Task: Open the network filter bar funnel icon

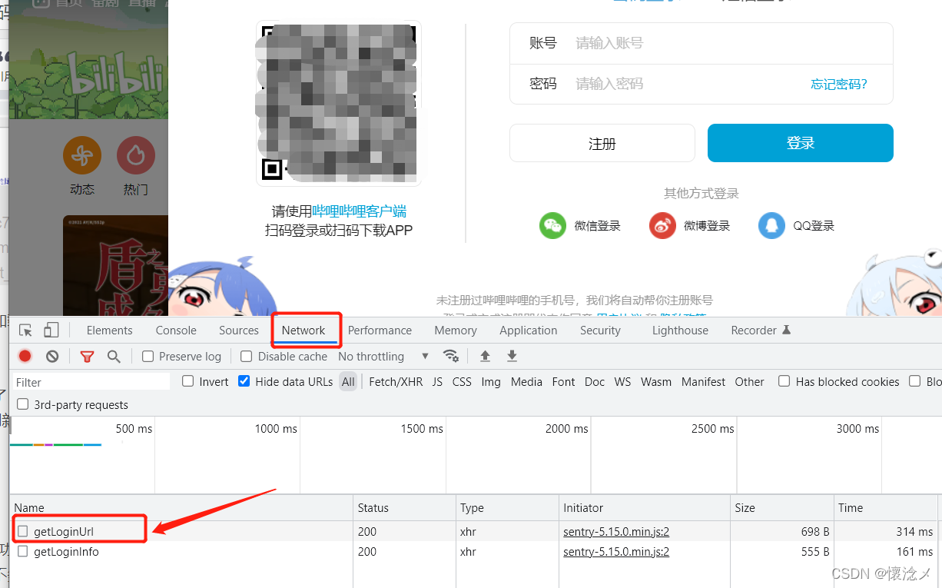Action: pyautogui.click(x=87, y=356)
